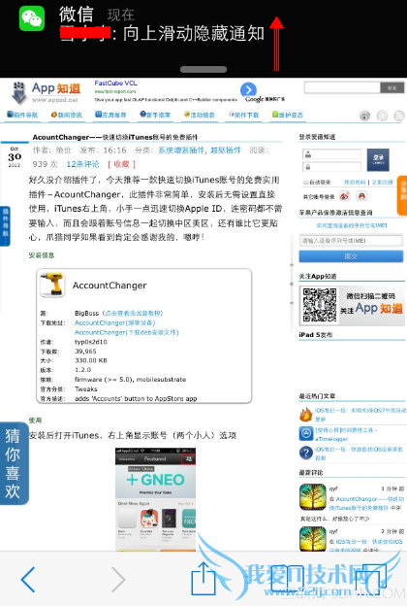
Task: Click the site search input field
Action: (342, 87)
